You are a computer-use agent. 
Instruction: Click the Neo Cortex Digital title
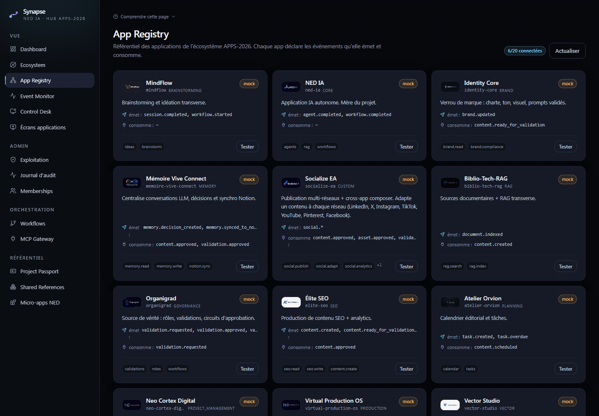pyautogui.click(x=171, y=401)
